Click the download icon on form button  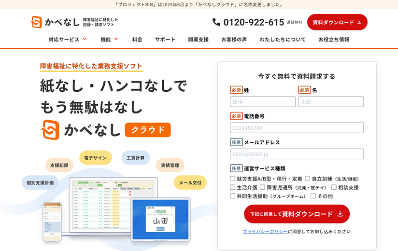[x=340, y=214]
